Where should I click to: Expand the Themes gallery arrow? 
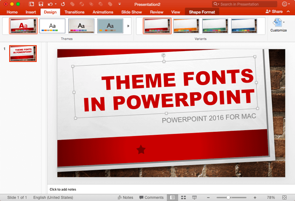pyautogui.click(x=128, y=26)
